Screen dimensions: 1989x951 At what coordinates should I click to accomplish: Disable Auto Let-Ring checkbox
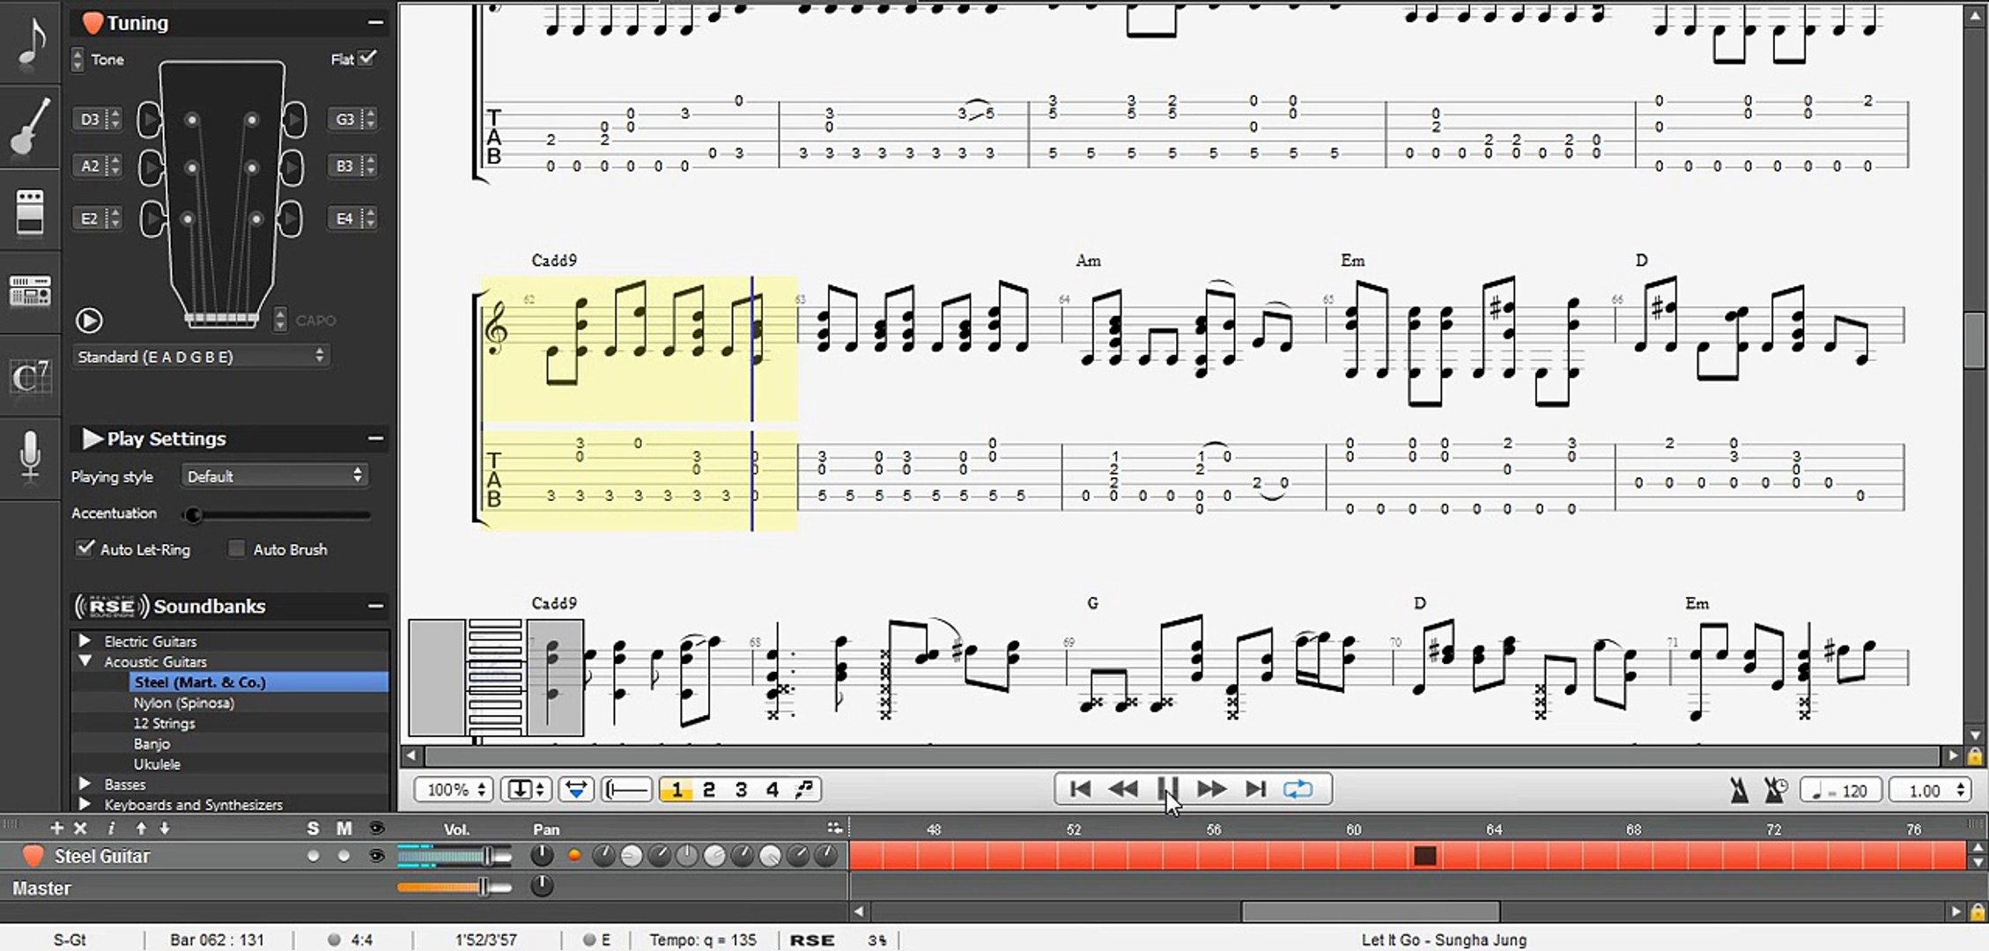tap(85, 549)
